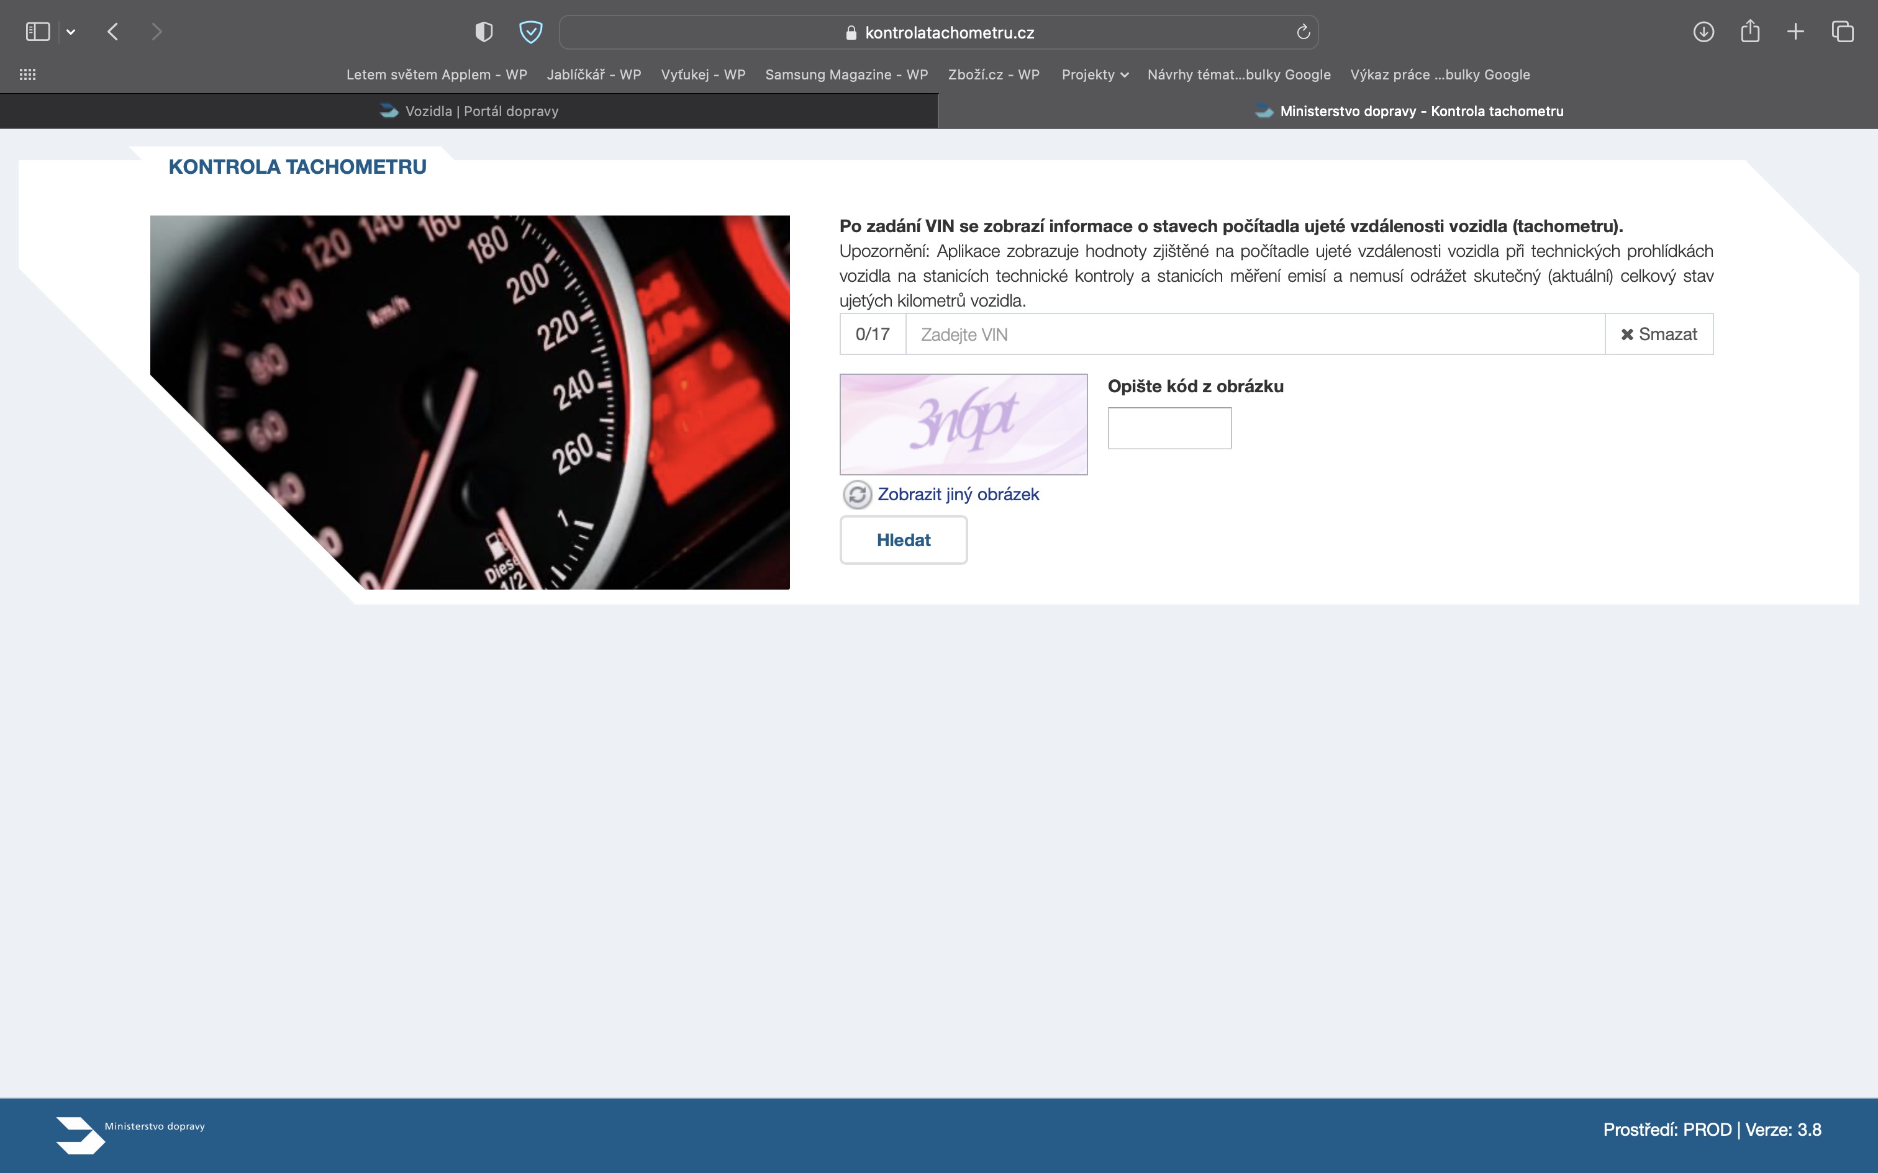This screenshot has height=1173, width=1878.
Task: Open the Share sheet icon
Action: click(1749, 32)
